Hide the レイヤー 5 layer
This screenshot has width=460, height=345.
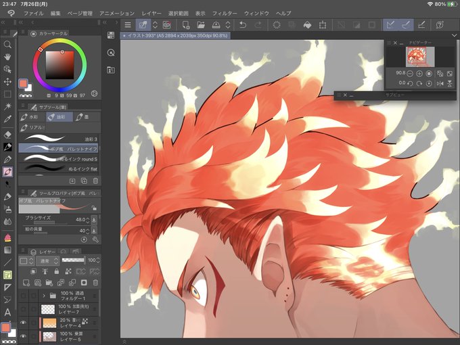(23, 336)
